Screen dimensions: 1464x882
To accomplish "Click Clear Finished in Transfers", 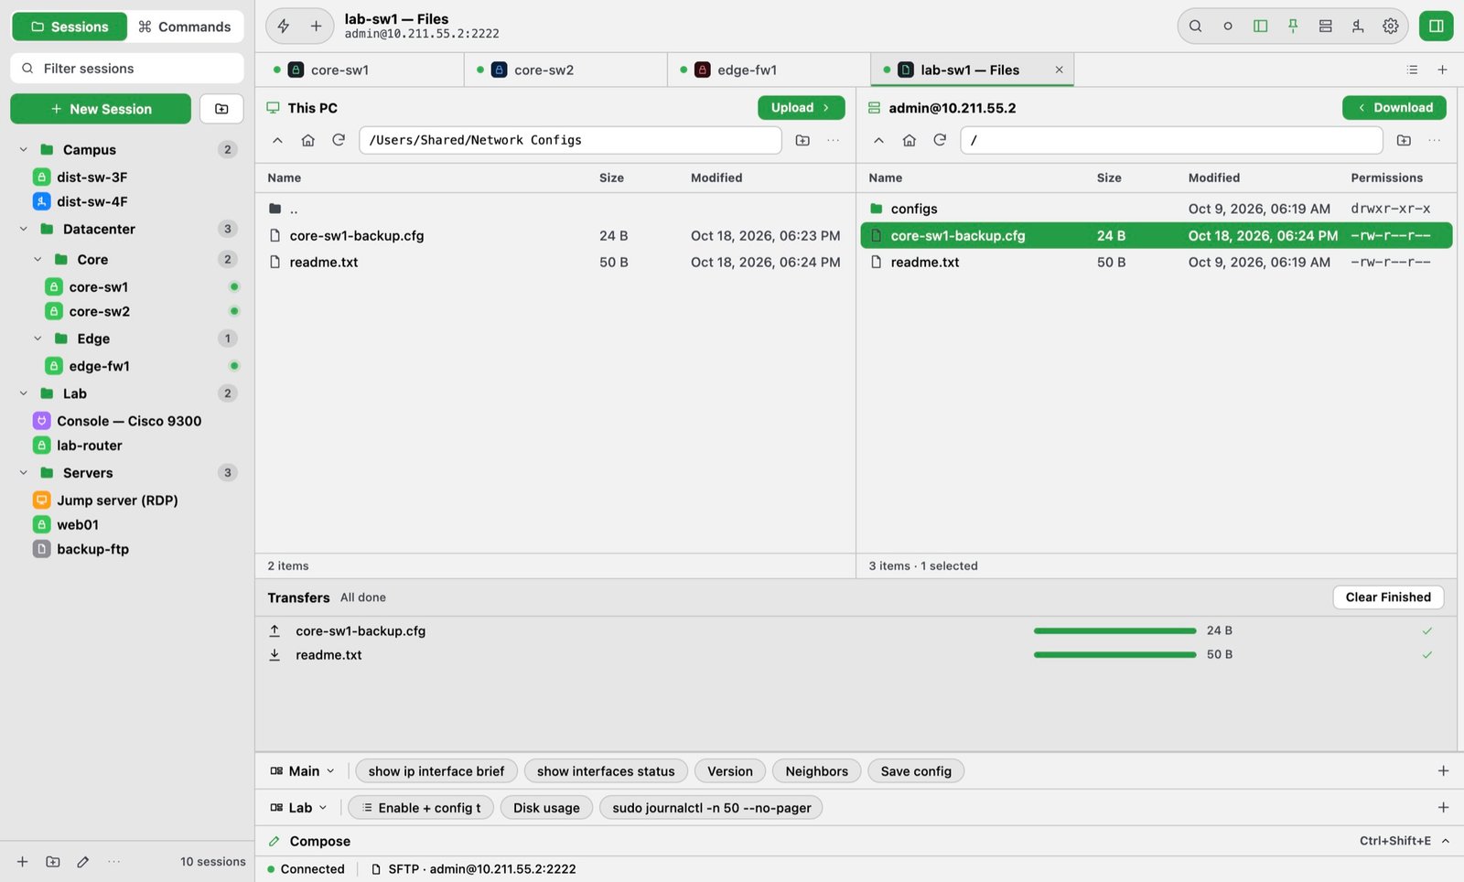I will coord(1388,597).
